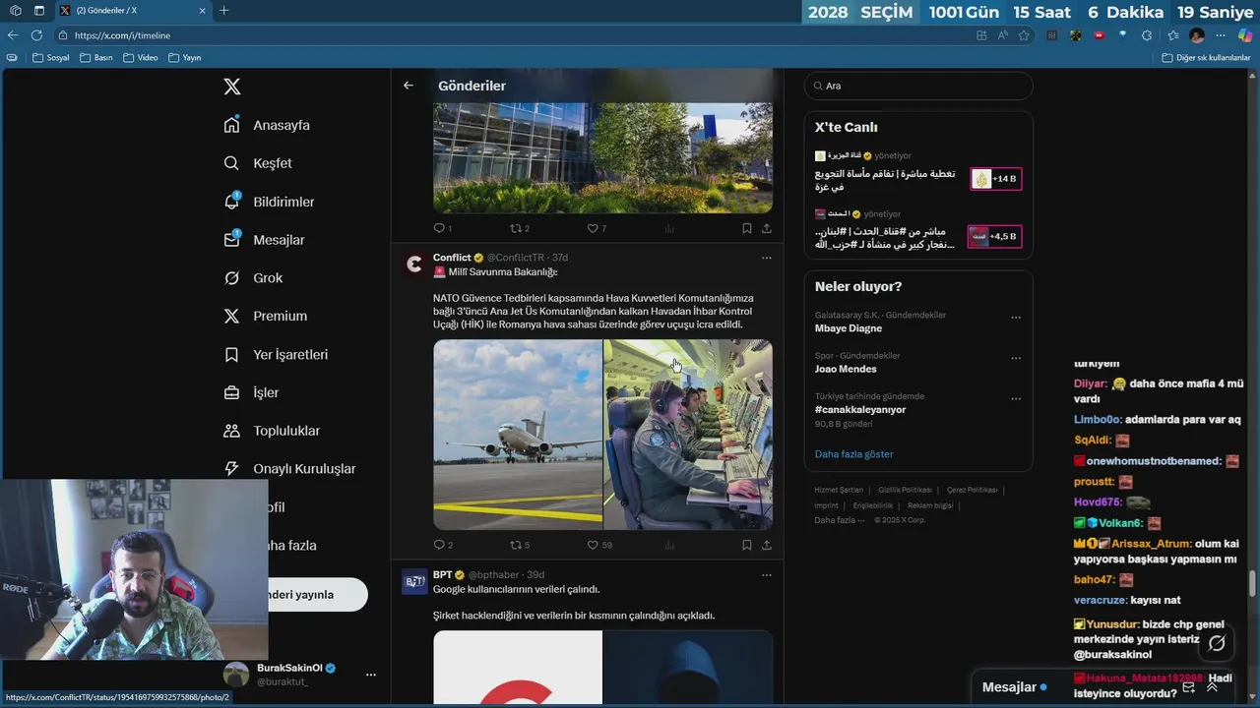Open Anasayfa home page
This screenshot has height=708, width=1260.
coord(267,125)
